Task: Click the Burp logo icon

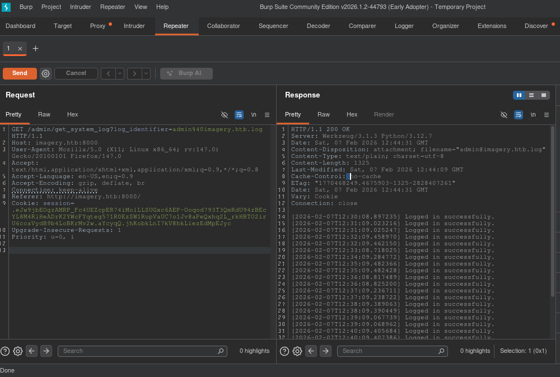Action: [6, 7]
